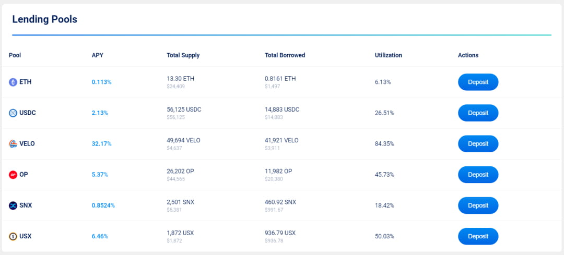Deposit into the SNX pool
Image resolution: width=564 pixels, height=255 pixels.
pyautogui.click(x=478, y=205)
